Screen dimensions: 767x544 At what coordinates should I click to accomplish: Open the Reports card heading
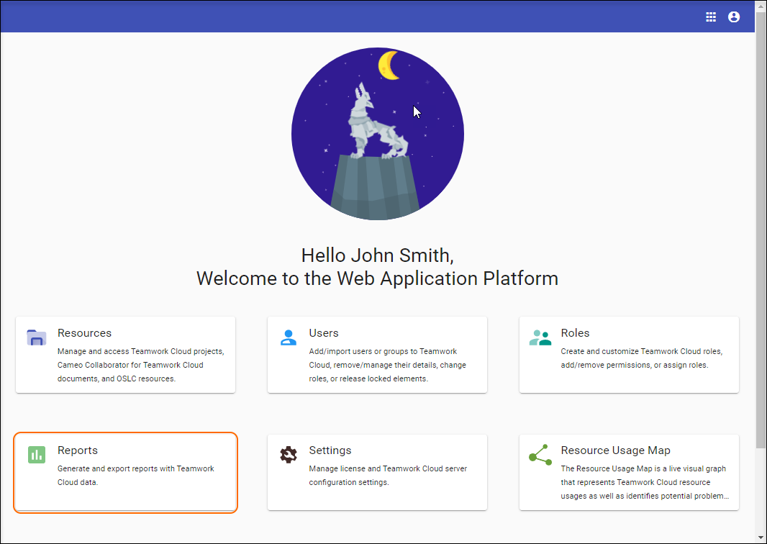pos(78,450)
